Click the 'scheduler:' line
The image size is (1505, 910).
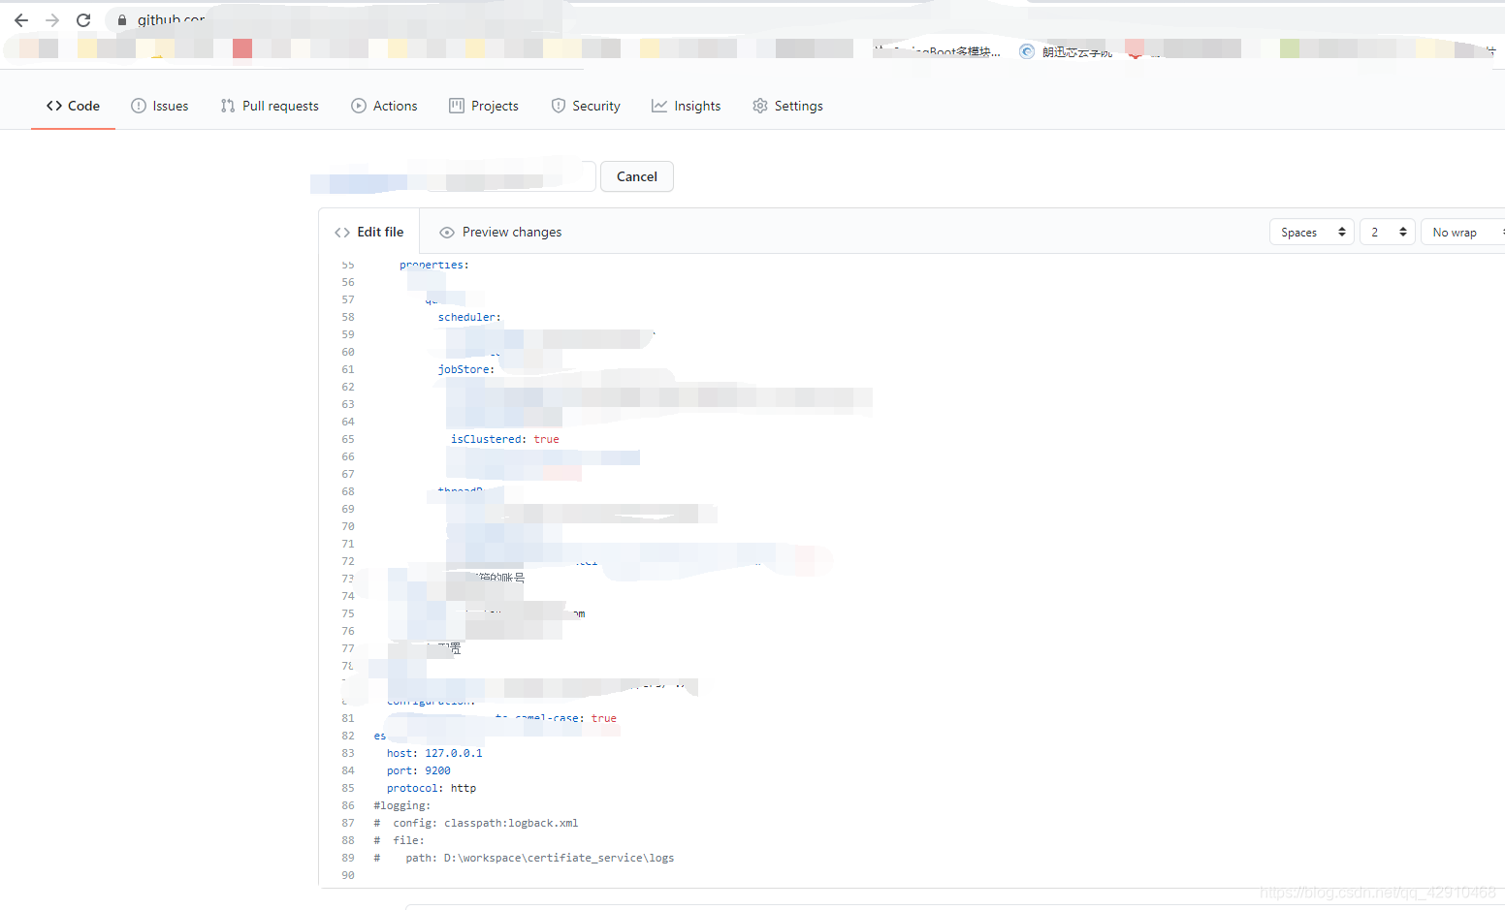469,317
